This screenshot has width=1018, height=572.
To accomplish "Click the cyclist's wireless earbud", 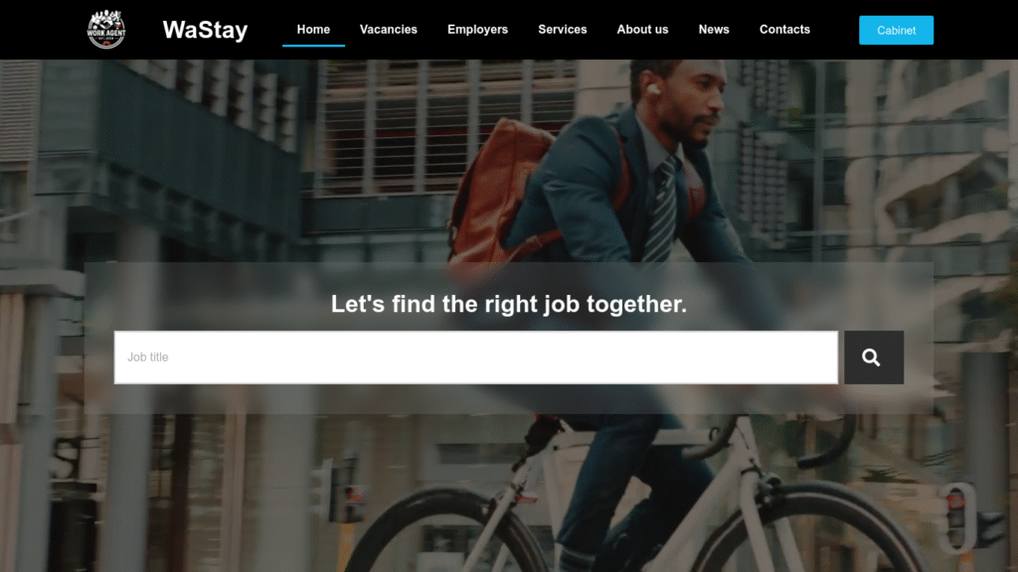I will click(653, 88).
